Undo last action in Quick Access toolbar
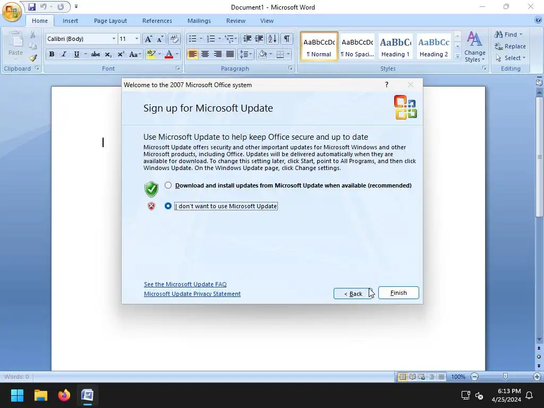The image size is (544, 408). 44,6
